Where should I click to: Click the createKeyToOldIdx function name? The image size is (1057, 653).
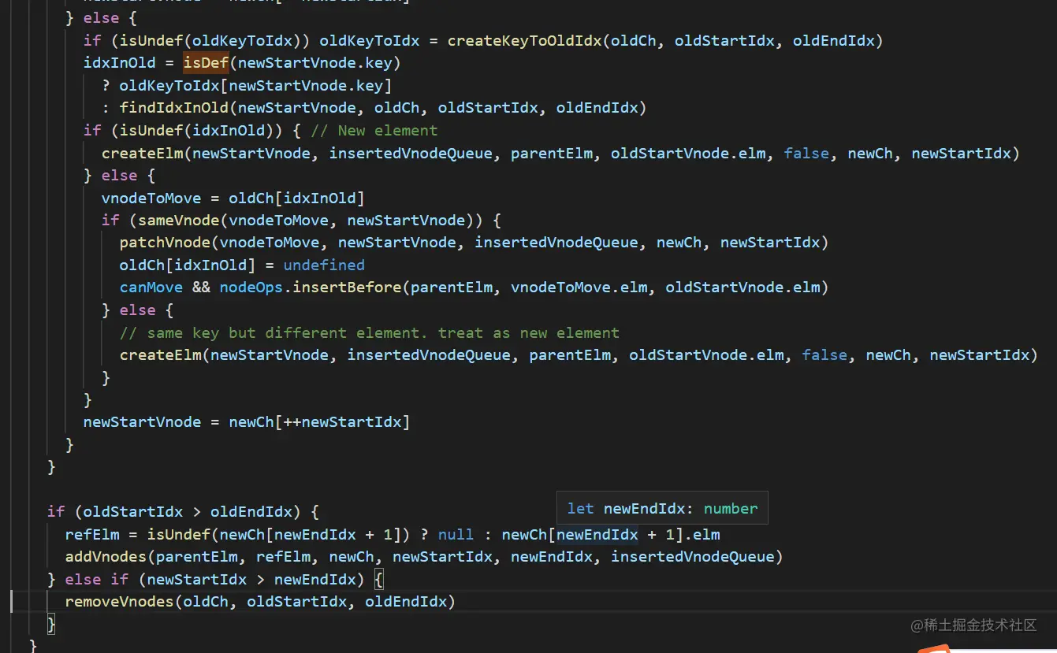tap(524, 40)
